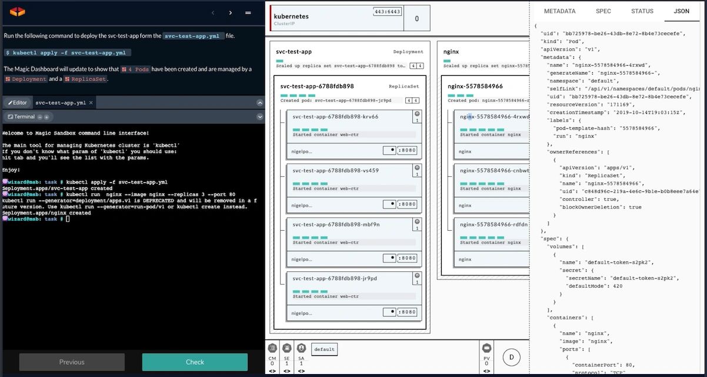The image size is (707, 377).
Task: Expand the SE code arrows toggle
Action: click(286, 371)
